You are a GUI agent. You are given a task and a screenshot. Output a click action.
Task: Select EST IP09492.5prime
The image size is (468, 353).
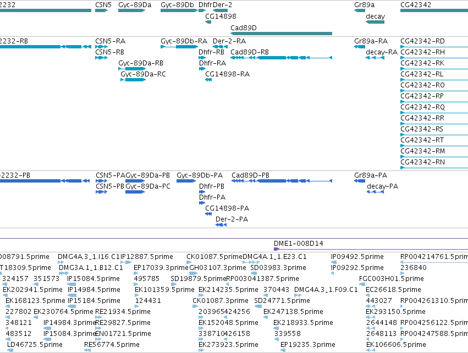[357, 257]
